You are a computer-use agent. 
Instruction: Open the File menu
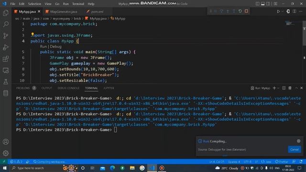13,4
